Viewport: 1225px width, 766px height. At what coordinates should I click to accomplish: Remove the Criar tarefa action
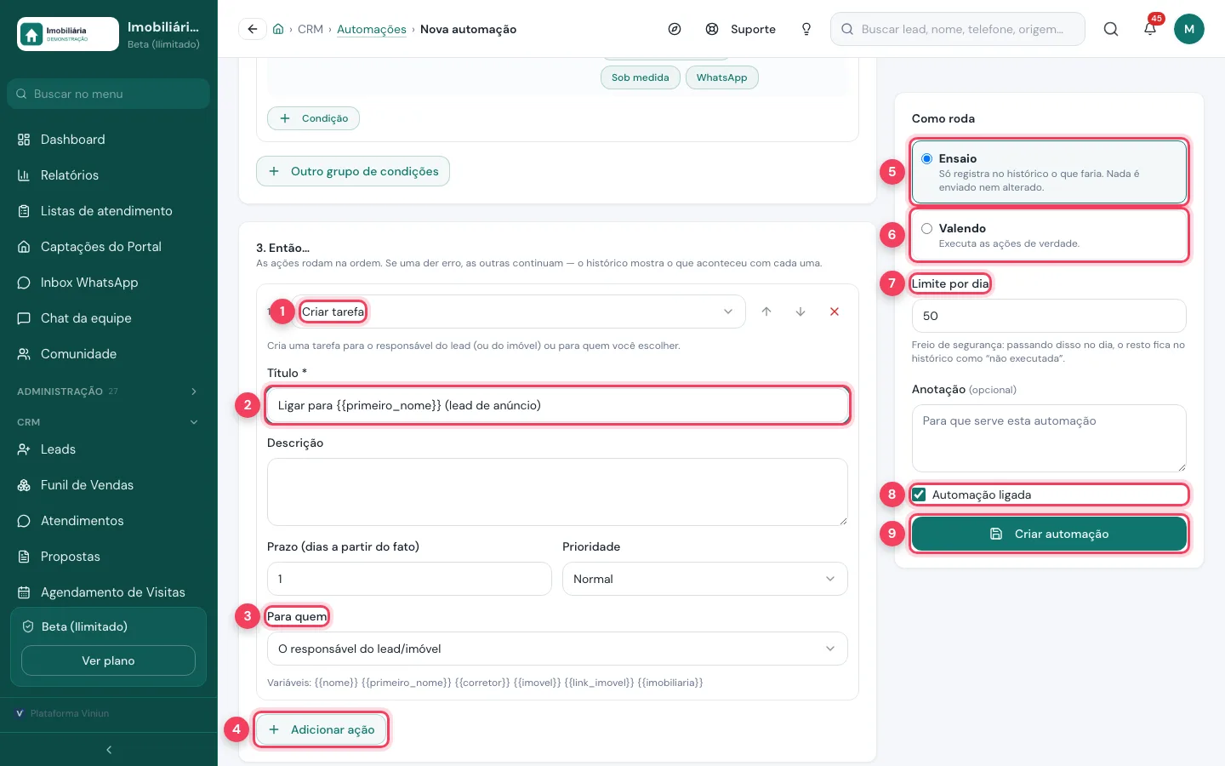pos(835,312)
